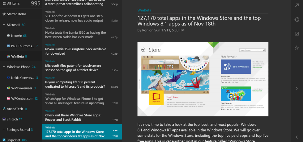Go to next article chevron
303x142 pixels.
pos(297,88)
